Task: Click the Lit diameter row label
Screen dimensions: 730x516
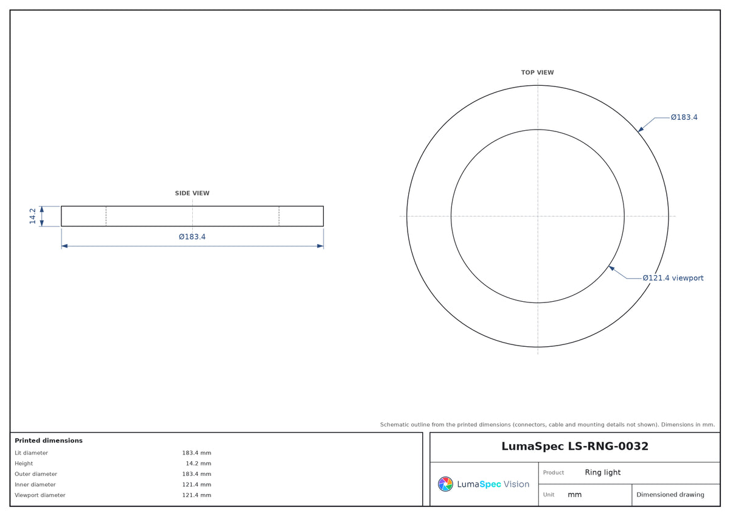Action: point(31,453)
